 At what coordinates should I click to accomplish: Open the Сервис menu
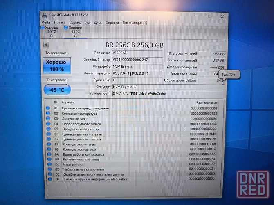[75, 22]
